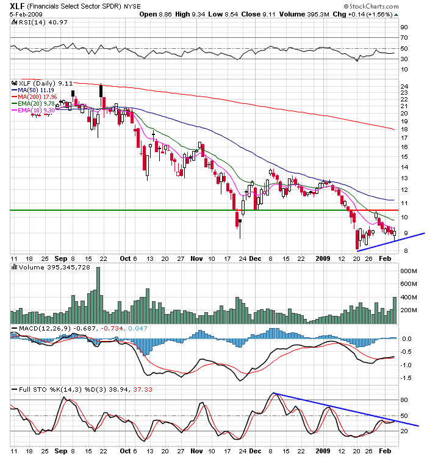Click the red 200-day moving average line
The width and height of the screenshot is (427, 457).
tap(233, 101)
